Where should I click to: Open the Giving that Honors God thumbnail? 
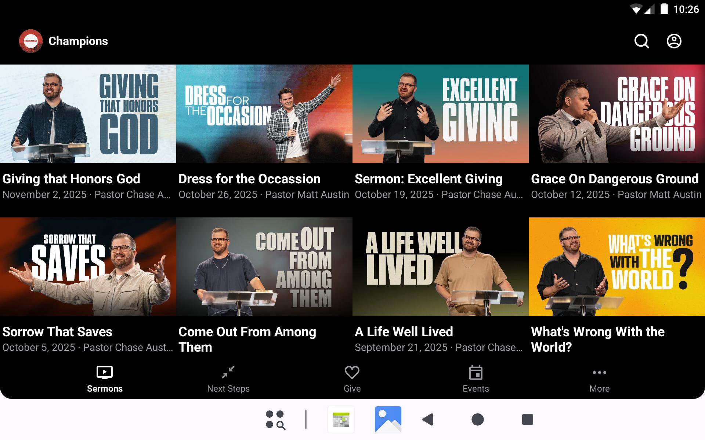(x=88, y=114)
